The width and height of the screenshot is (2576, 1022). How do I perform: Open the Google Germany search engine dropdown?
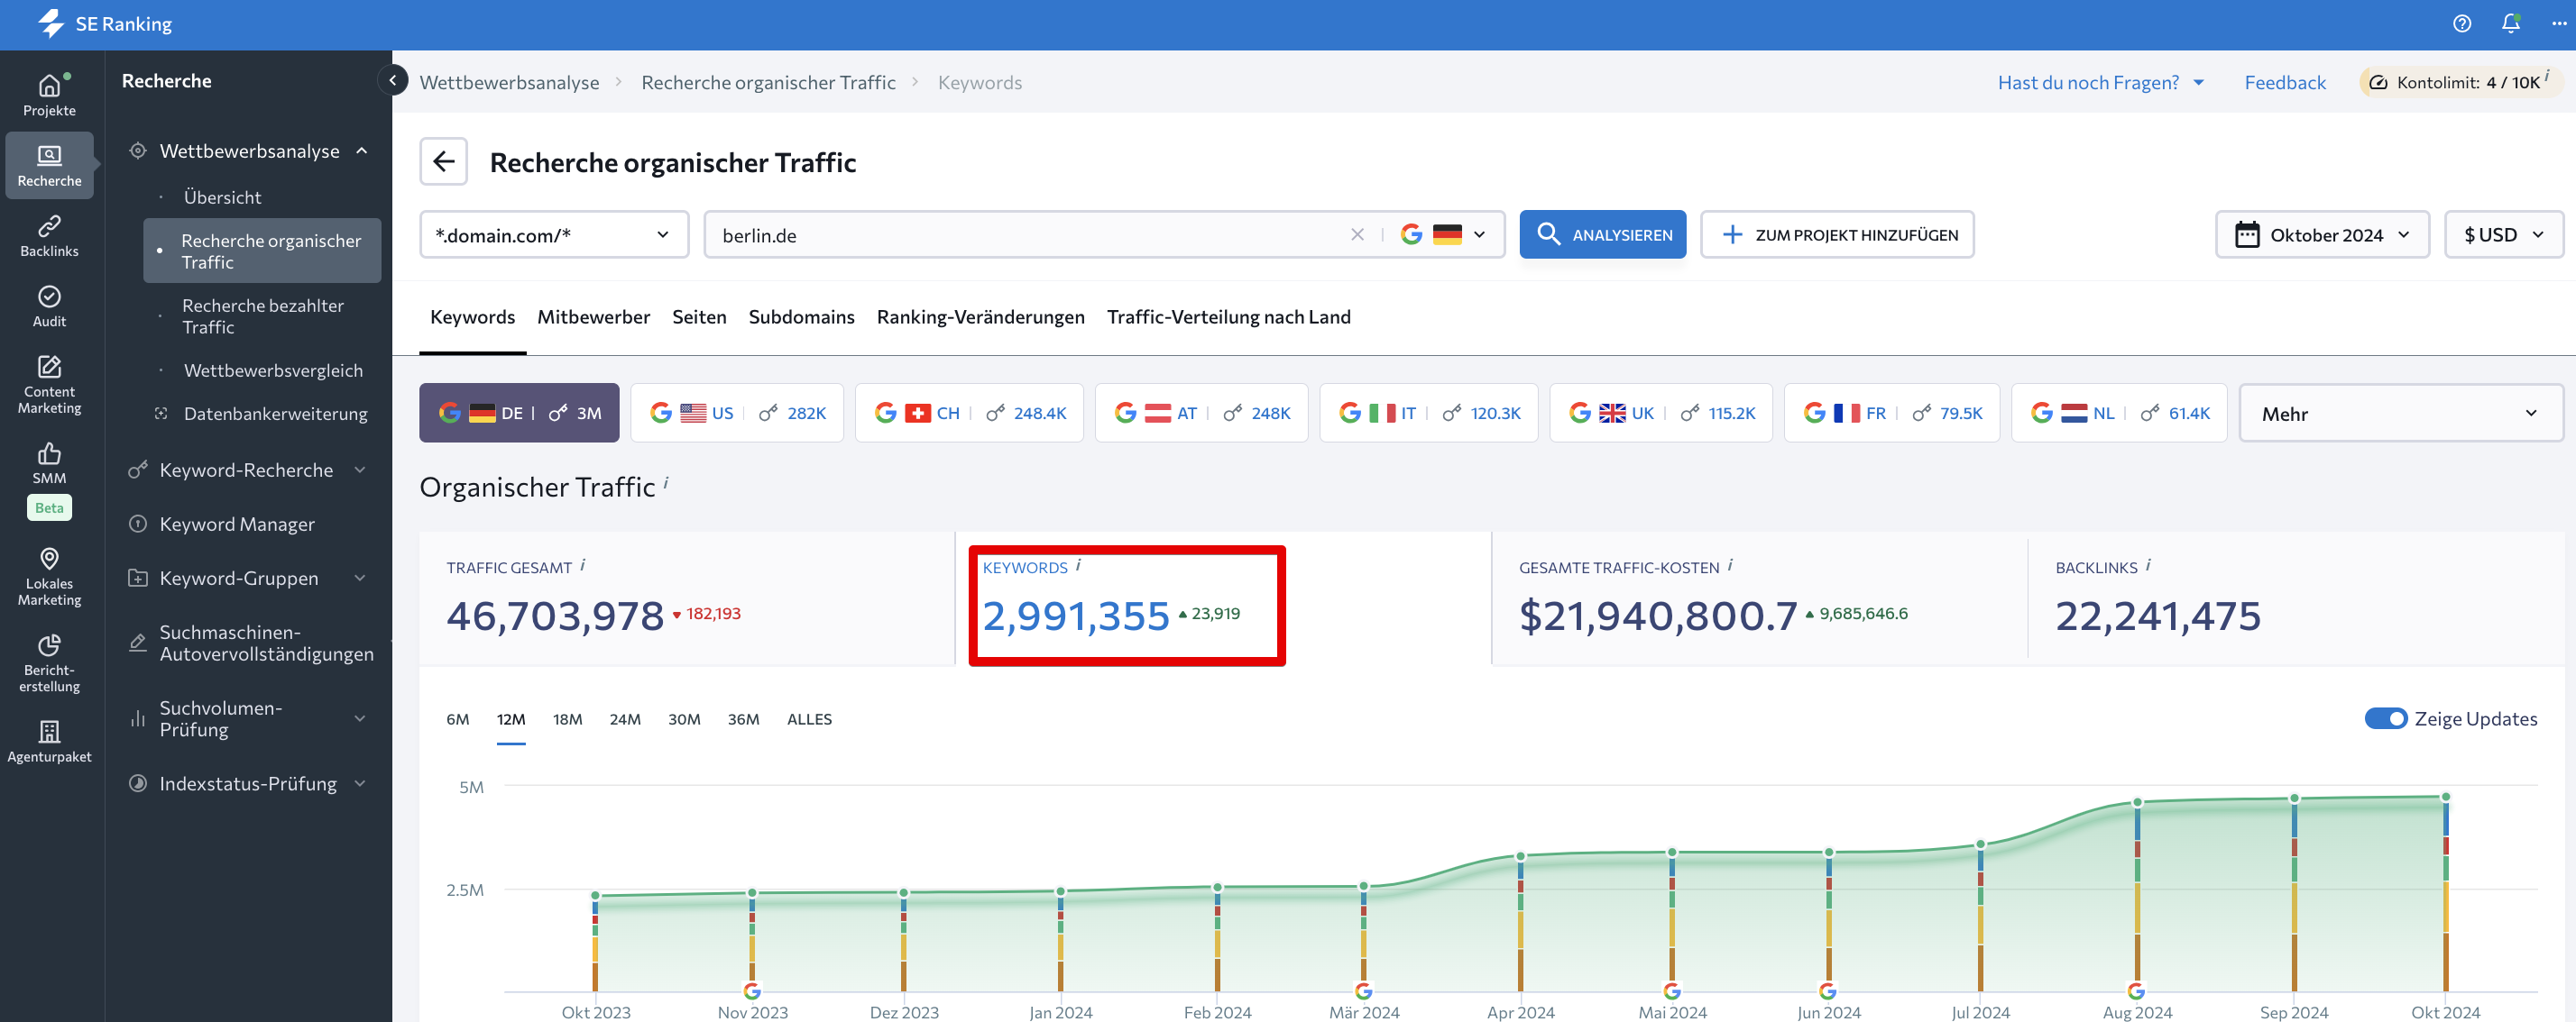click(x=1444, y=234)
